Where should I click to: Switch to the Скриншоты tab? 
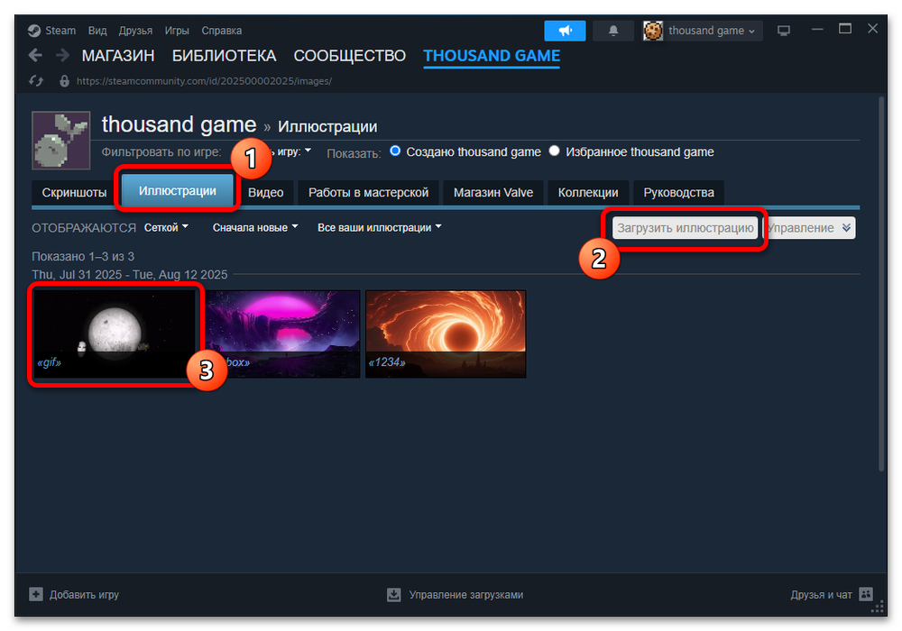tap(74, 193)
